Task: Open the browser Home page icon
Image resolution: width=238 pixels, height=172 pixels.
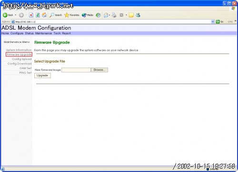Action: tap(44, 15)
